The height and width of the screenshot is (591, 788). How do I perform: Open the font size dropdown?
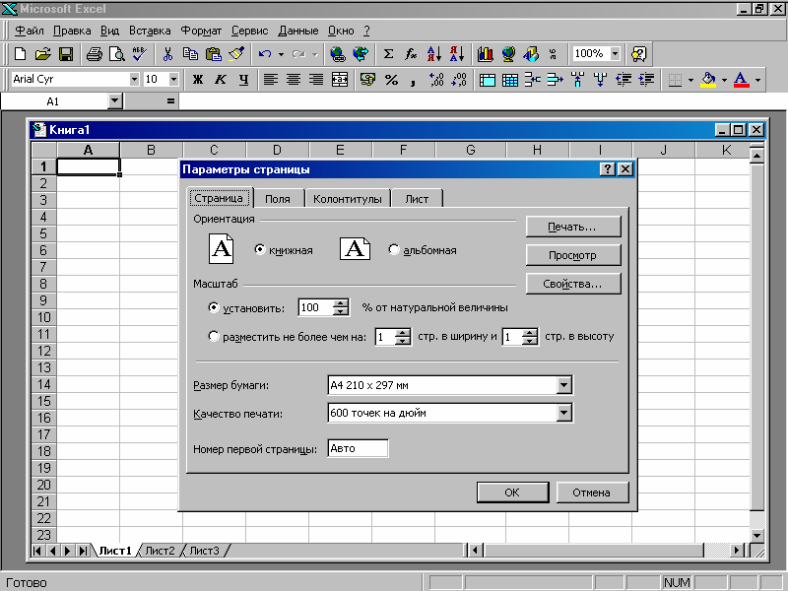click(173, 80)
